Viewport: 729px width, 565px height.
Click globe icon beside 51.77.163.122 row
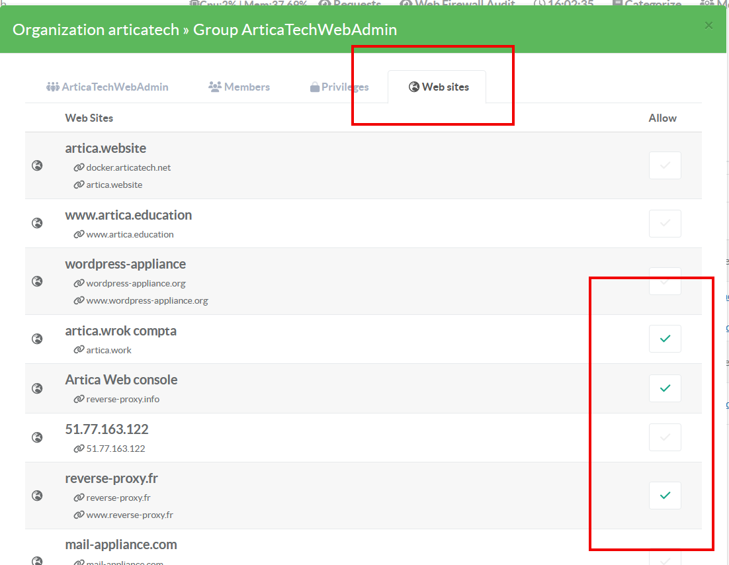(x=38, y=437)
